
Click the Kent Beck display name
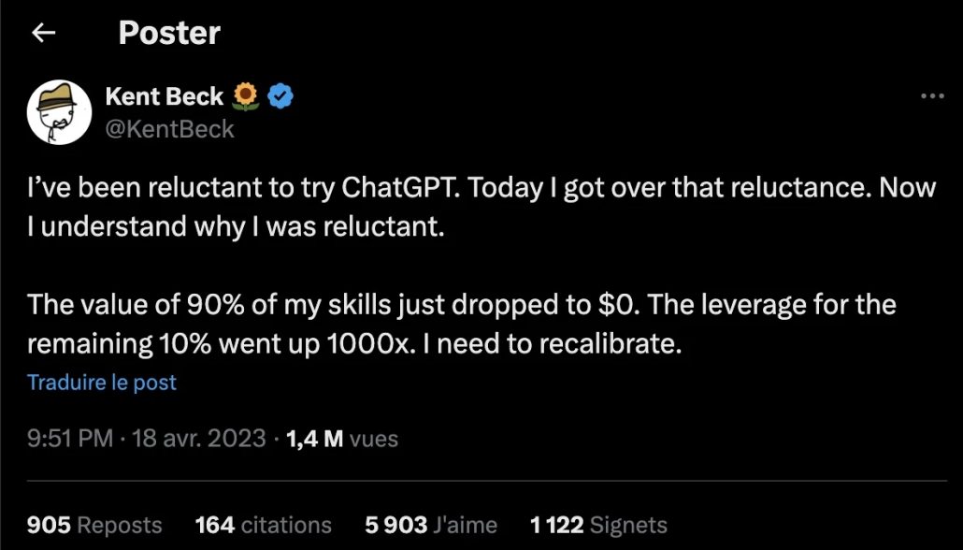[163, 94]
